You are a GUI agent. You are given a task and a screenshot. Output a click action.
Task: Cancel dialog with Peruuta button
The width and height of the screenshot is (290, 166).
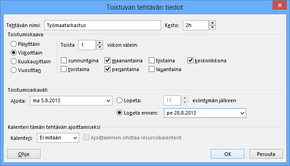point(266,154)
